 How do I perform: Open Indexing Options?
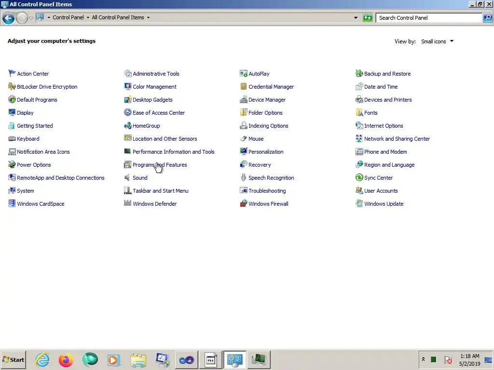pyautogui.click(x=268, y=126)
